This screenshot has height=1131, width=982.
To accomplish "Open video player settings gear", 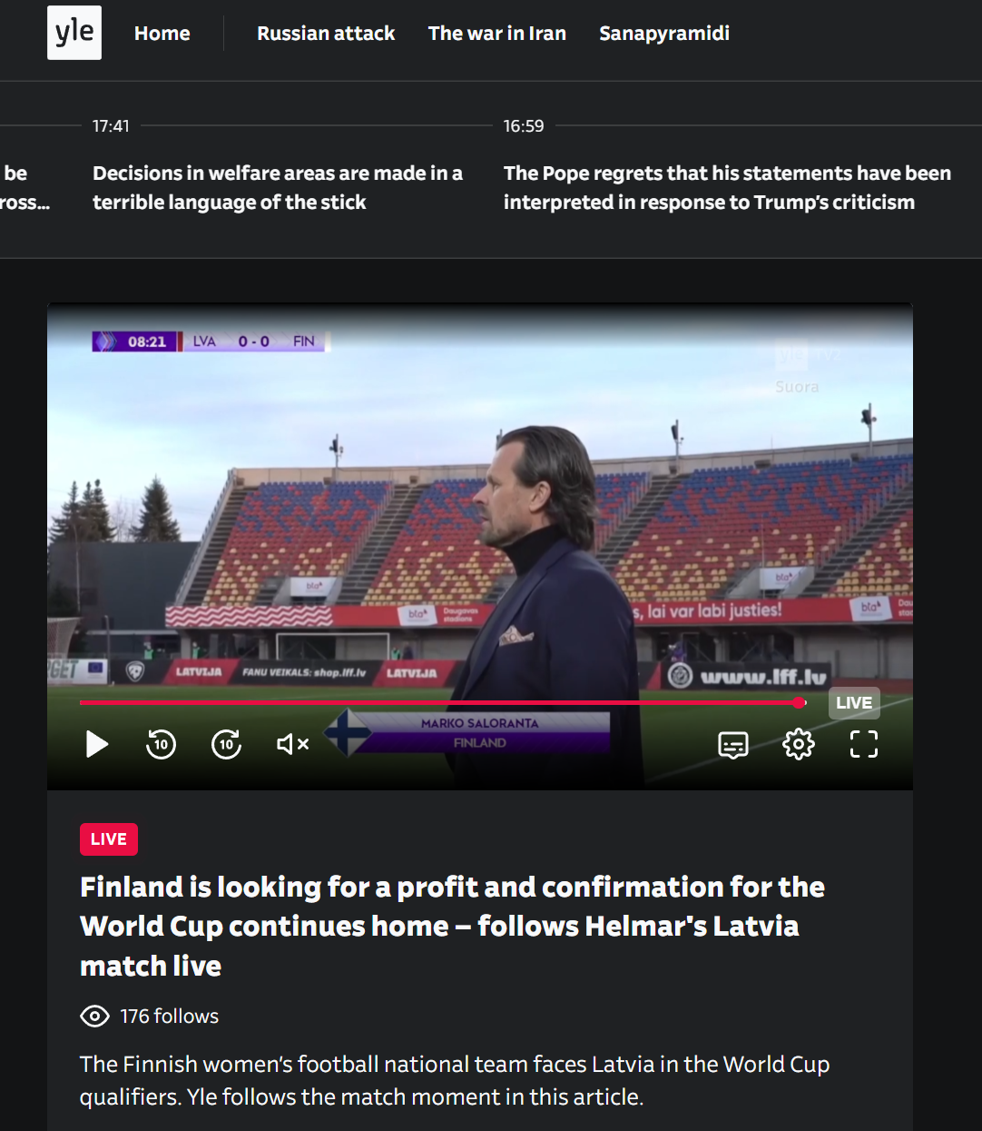I will pyautogui.click(x=799, y=744).
